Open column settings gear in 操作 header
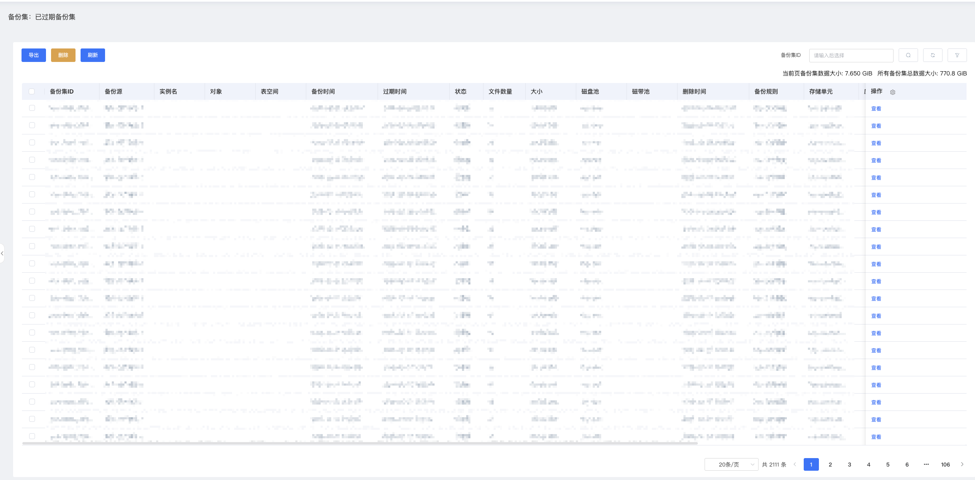The width and height of the screenshot is (975, 480). click(893, 92)
